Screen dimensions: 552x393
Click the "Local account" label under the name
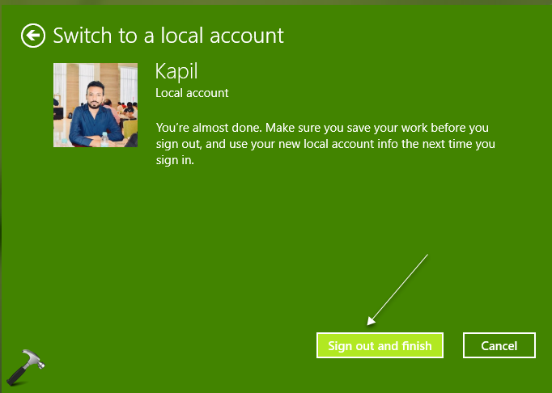(x=192, y=93)
